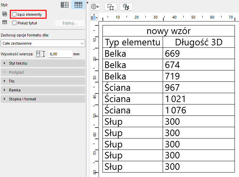Expand the Tło section
This screenshot has width=239, height=177.
click(43, 81)
